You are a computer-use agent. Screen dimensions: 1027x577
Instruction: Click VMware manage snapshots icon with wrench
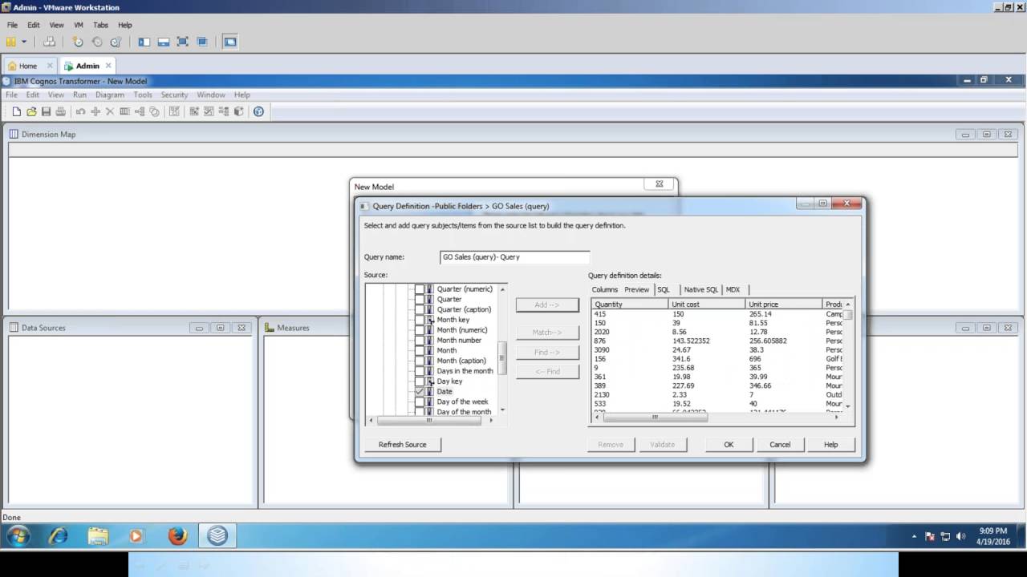pyautogui.click(x=116, y=42)
